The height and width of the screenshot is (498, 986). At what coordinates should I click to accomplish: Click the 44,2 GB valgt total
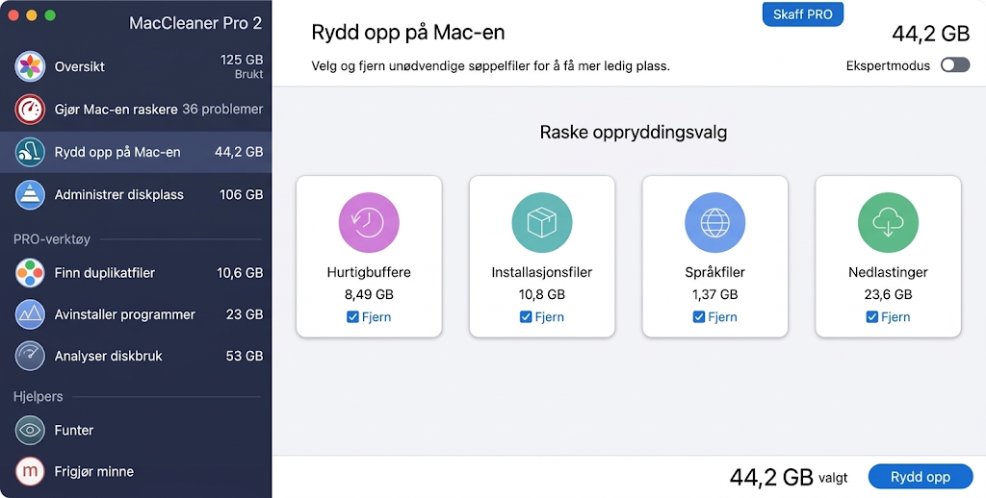pyautogui.click(x=789, y=477)
